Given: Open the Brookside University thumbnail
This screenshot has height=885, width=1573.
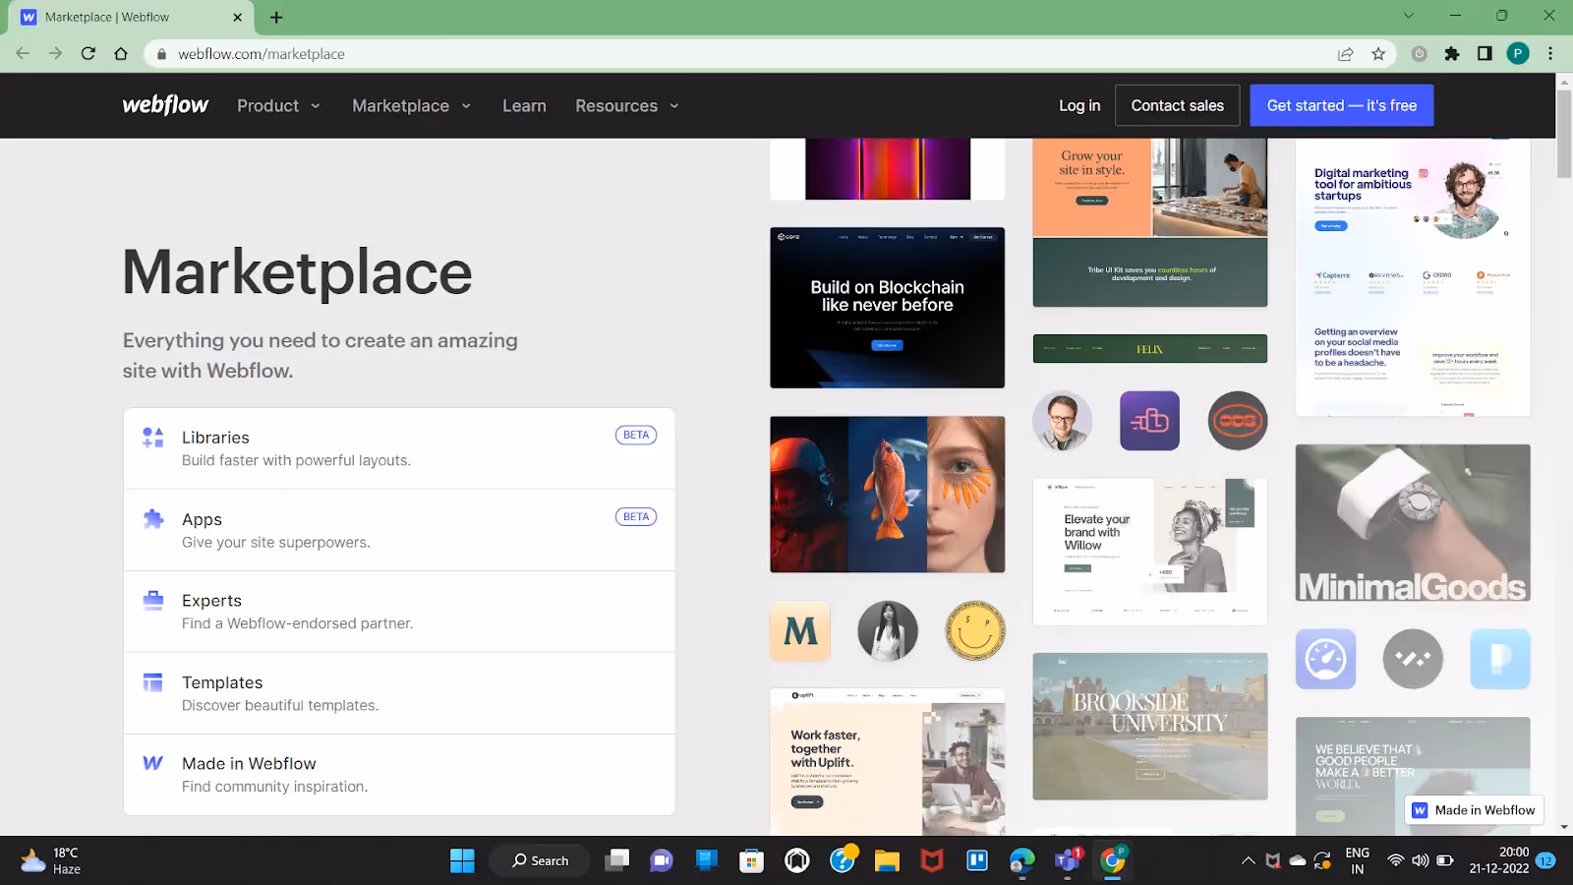Looking at the screenshot, I should (1149, 727).
